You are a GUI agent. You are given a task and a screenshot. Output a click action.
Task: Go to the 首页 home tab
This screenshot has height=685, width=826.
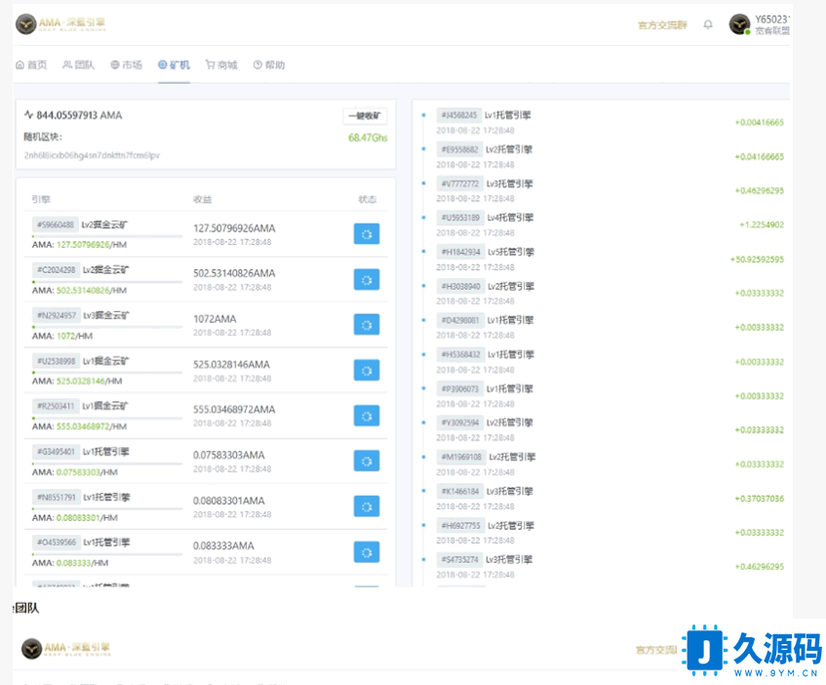[31, 65]
